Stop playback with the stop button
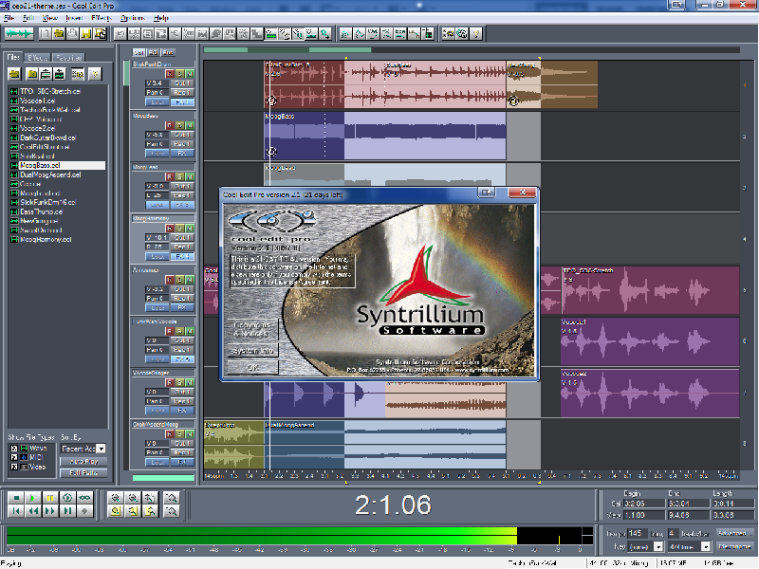This screenshot has width=759, height=569. tap(16, 497)
